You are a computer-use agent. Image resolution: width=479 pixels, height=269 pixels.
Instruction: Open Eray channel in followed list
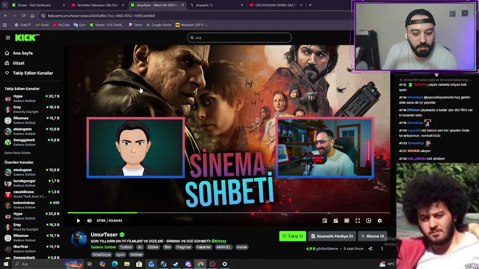(x=32, y=109)
